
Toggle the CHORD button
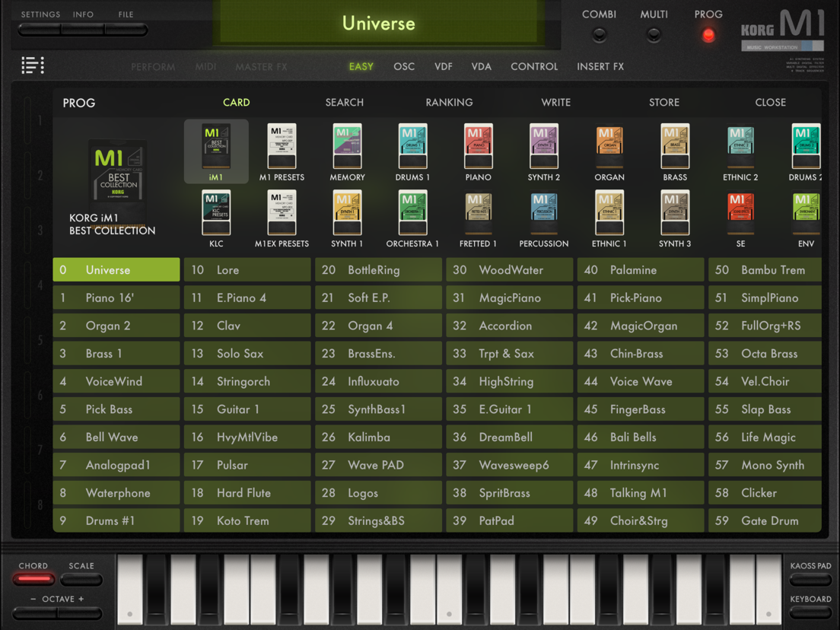click(x=33, y=579)
